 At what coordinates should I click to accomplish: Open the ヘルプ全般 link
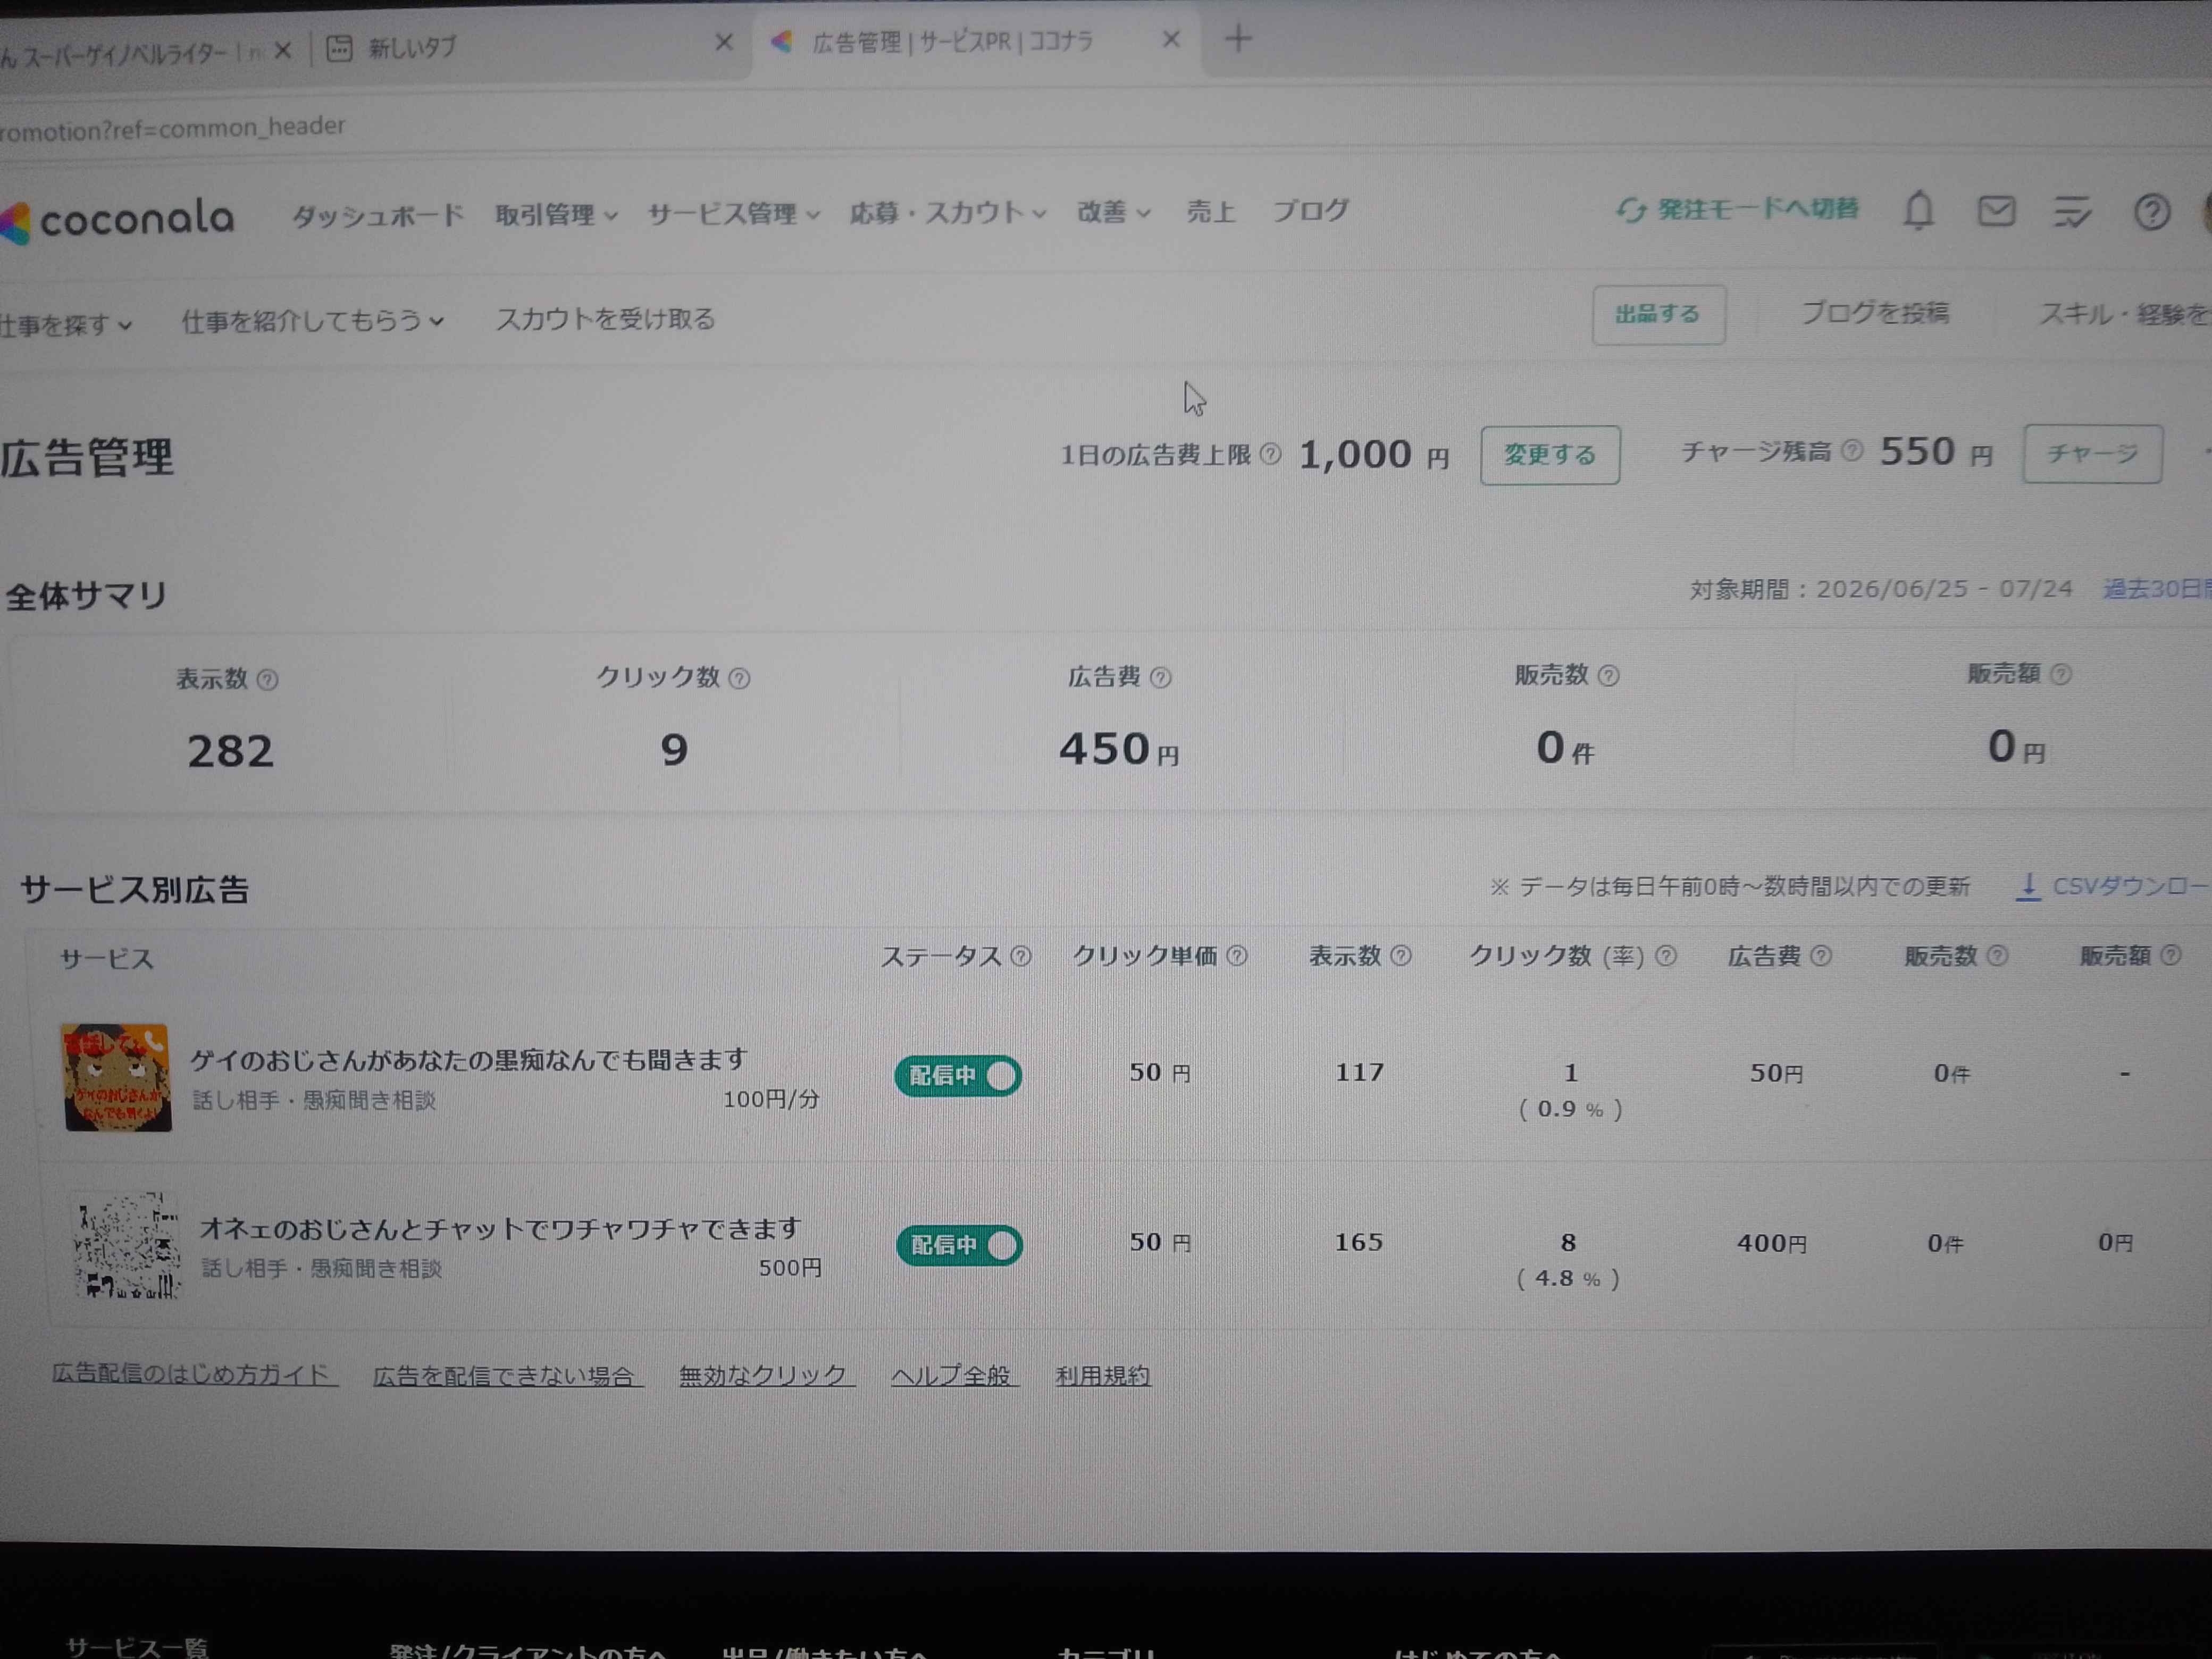pyautogui.click(x=954, y=1376)
